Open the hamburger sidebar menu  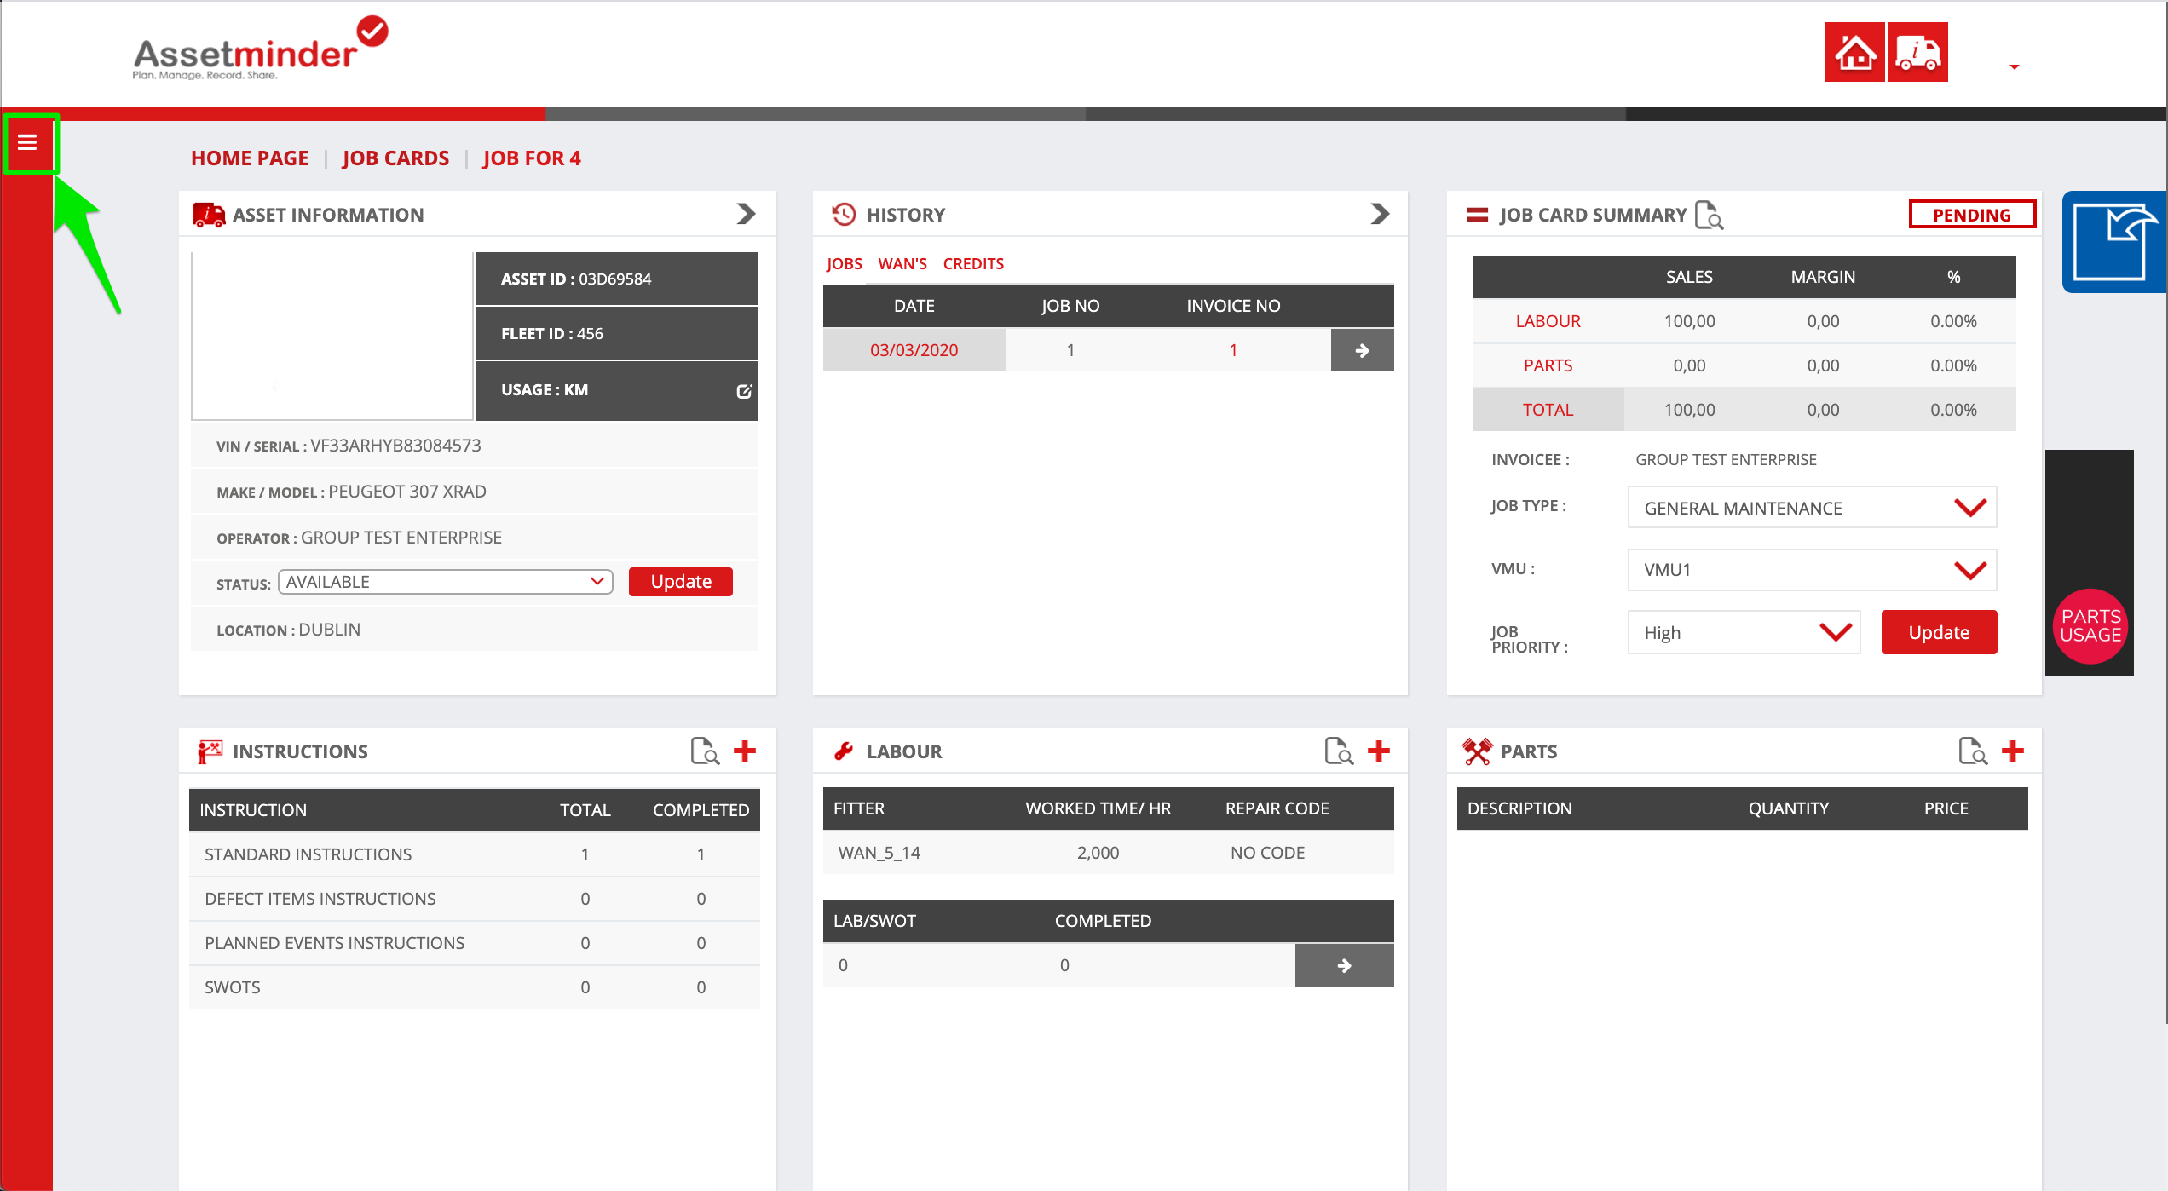(x=27, y=142)
